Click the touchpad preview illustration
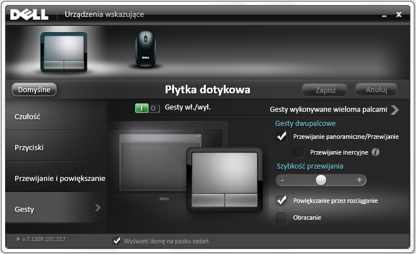This screenshot has height=254, width=416. click(225, 180)
